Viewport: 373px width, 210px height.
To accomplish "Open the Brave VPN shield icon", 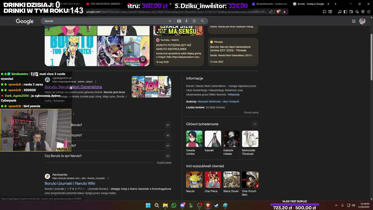I will pyautogui.click(x=363, y=12).
